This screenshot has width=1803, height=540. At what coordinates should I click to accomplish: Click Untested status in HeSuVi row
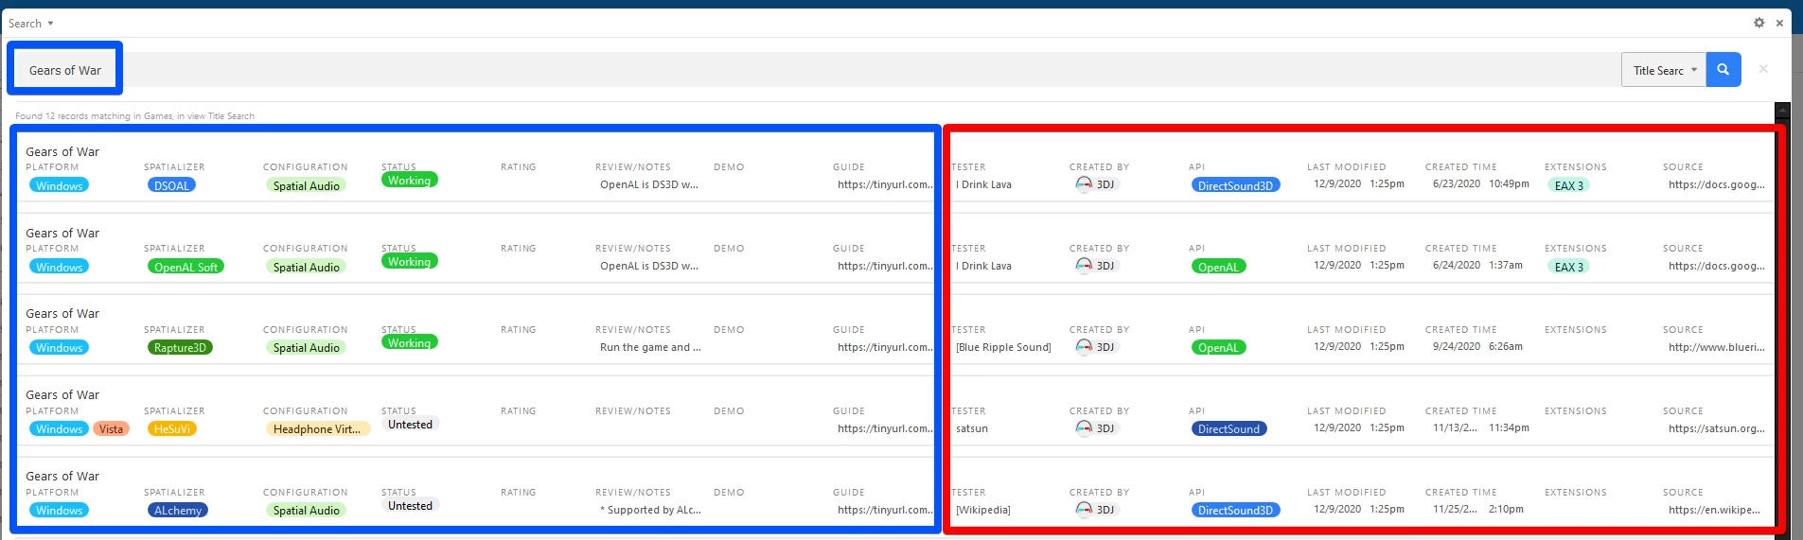[410, 425]
